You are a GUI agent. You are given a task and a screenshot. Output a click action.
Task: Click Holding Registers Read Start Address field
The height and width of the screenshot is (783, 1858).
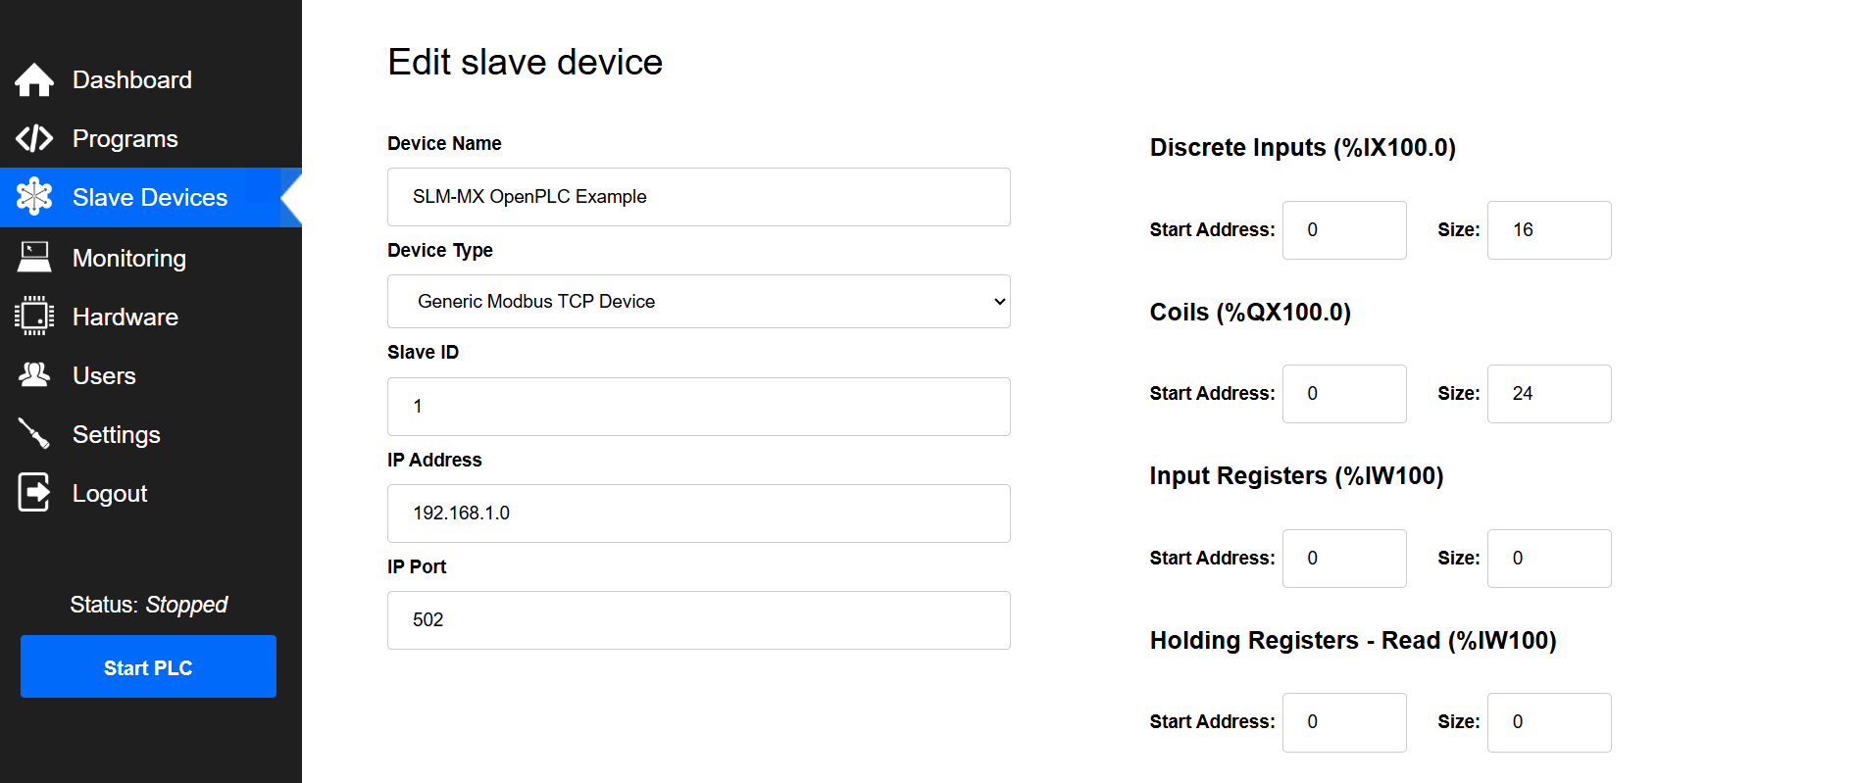click(x=1343, y=722)
